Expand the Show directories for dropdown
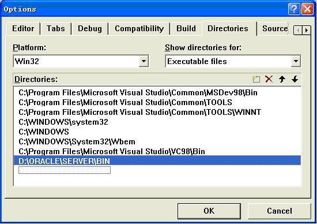The image size is (317, 224). coord(296,61)
